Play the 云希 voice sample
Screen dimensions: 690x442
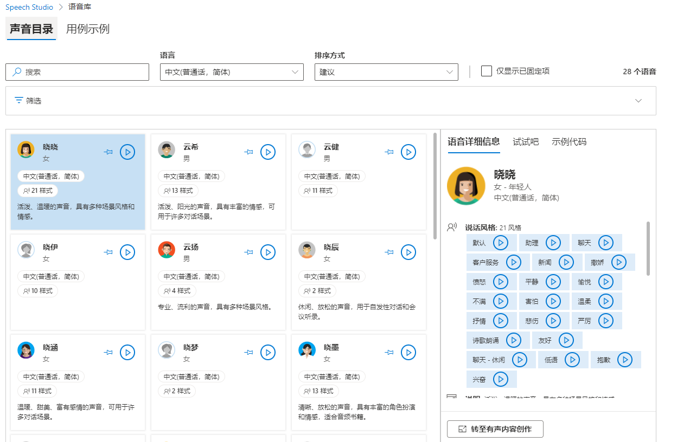(x=268, y=152)
